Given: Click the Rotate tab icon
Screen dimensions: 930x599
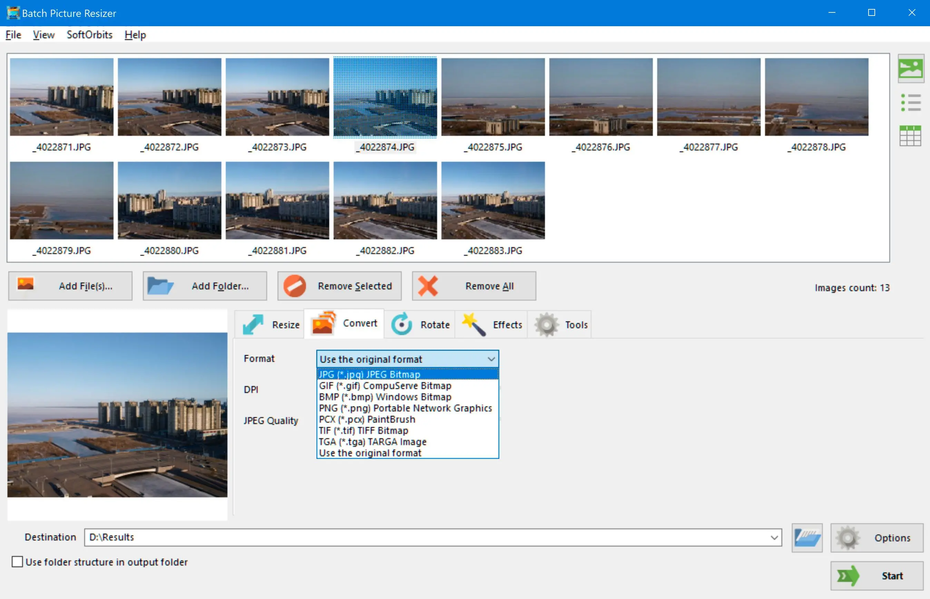Looking at the screenshot, I should [x=401, y=325].
